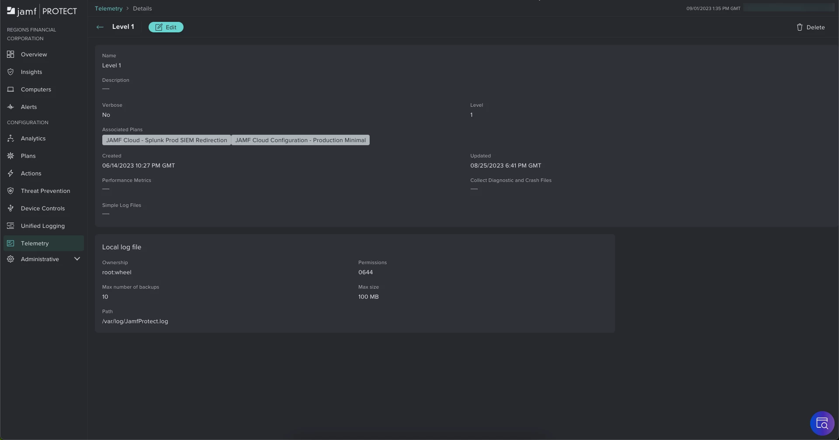839x440 pixels.
Task: Click the timestamp 09/01/2023 1:35 PM GMT
Action: point(713,8)
